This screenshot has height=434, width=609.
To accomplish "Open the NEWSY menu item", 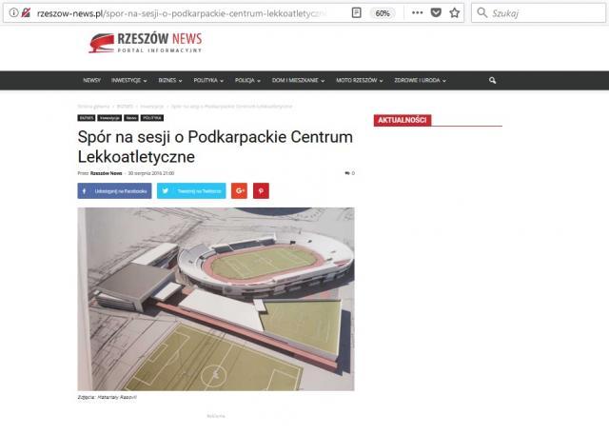I will click(91, 81).
